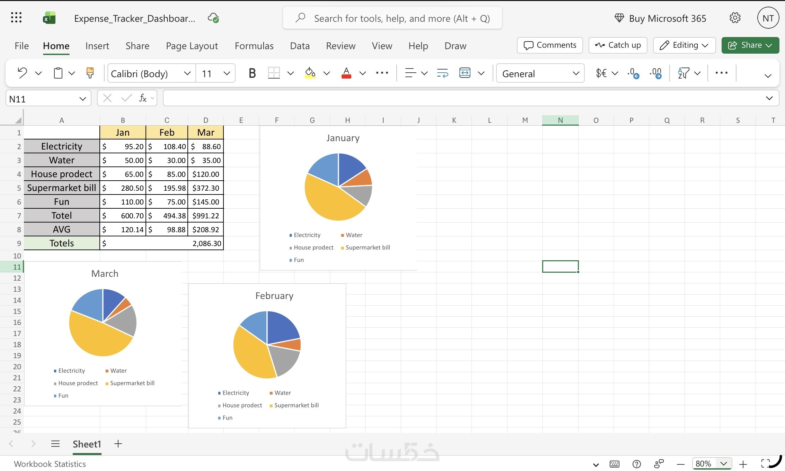Toggle Bold formatting
The width and height of the screenshot is (785, 471).
coord(252,73)
